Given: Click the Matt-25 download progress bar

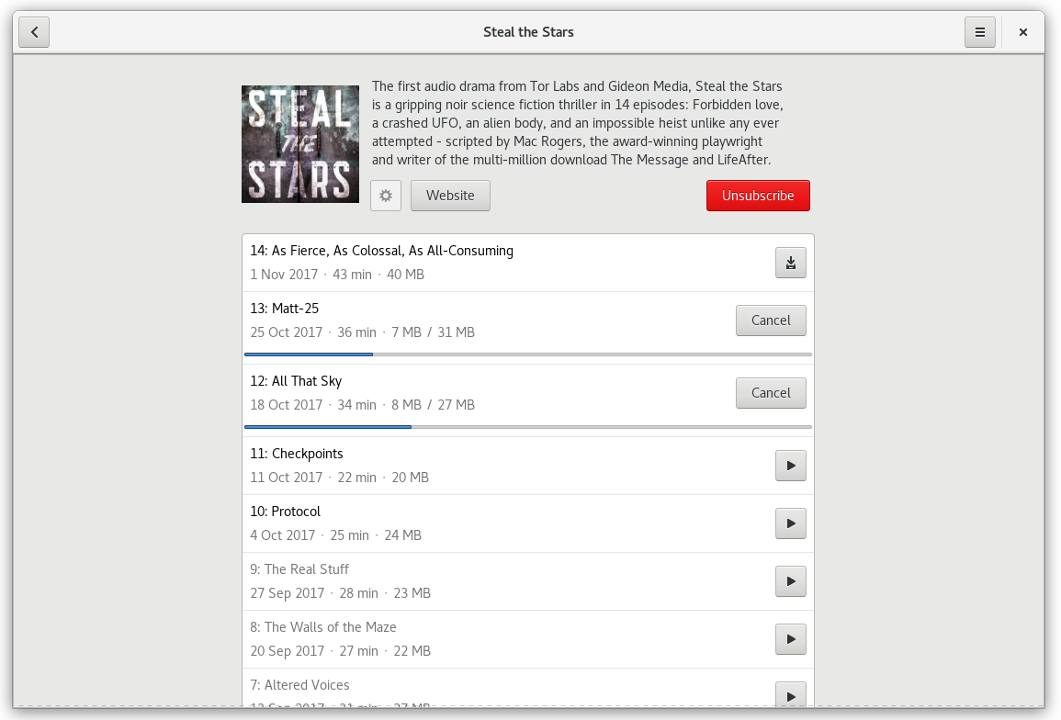Looking at the screenshot, I should 528,354.
